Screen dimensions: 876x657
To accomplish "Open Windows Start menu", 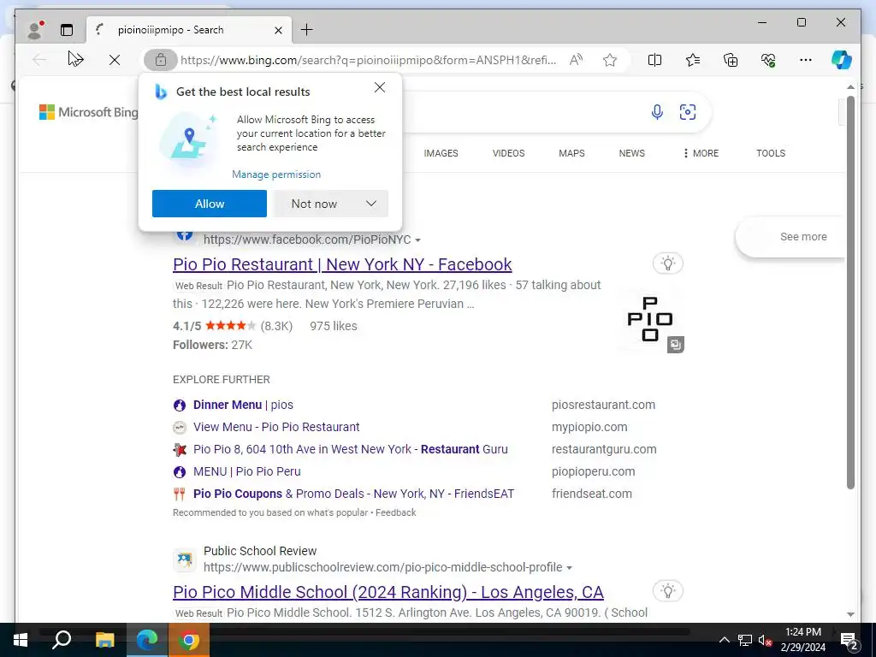I will (x=21, y=640).
